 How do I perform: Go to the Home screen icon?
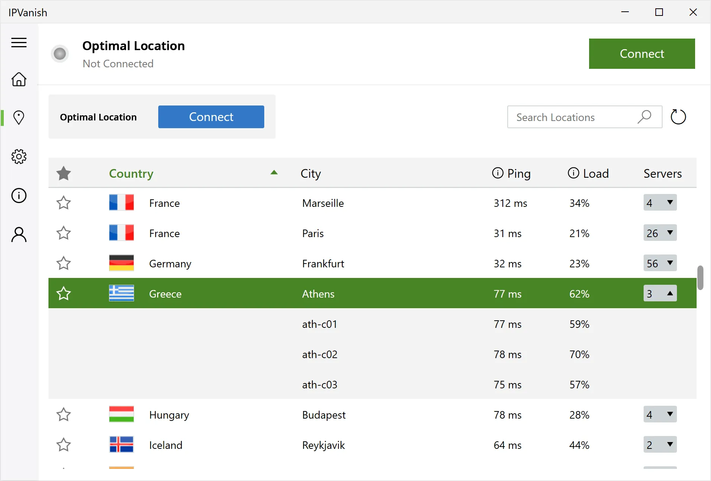click(x=19, y=79)
